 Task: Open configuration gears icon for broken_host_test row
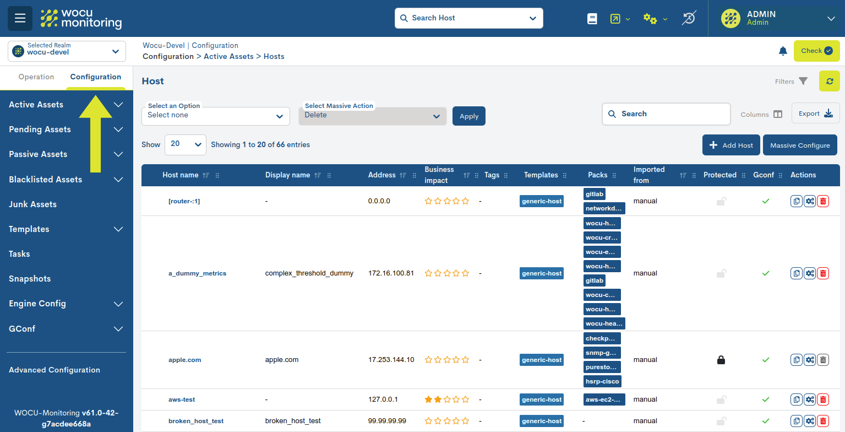(810, 420)
